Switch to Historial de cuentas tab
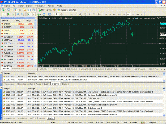The width and height of the screenshot is (166, 124). [25, 84]
